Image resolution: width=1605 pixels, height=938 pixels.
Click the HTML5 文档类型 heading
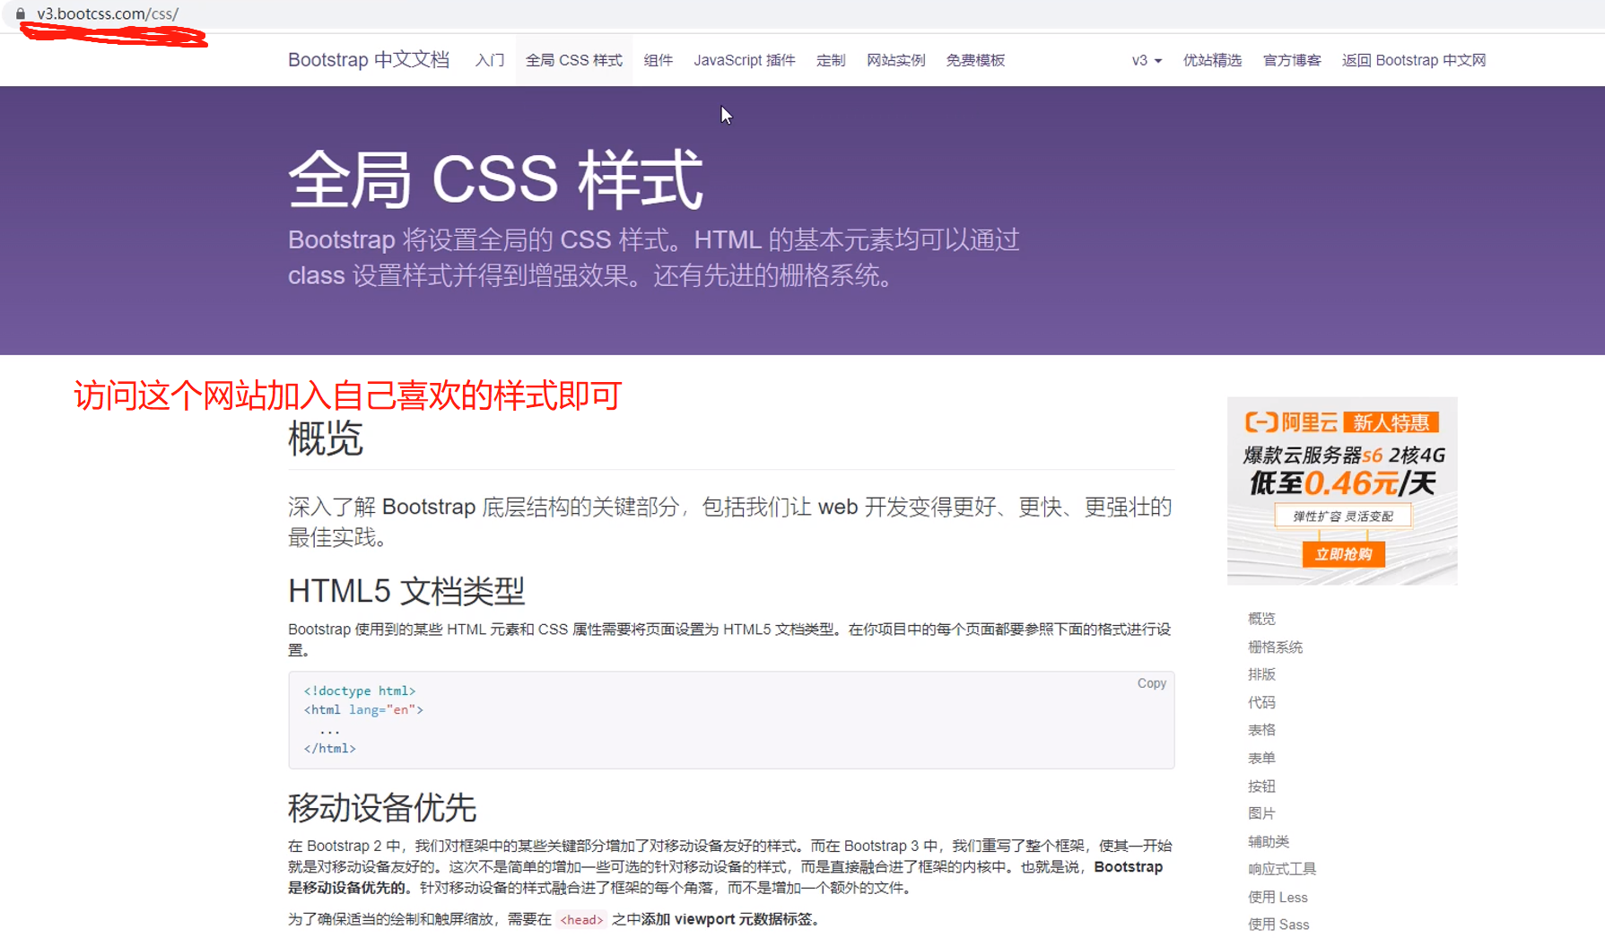click(x=406, y=591)
